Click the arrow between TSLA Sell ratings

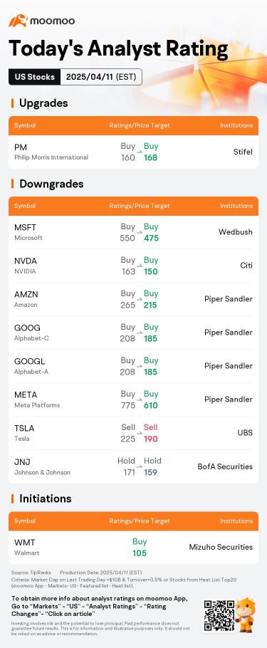click(x=140, y=433)
